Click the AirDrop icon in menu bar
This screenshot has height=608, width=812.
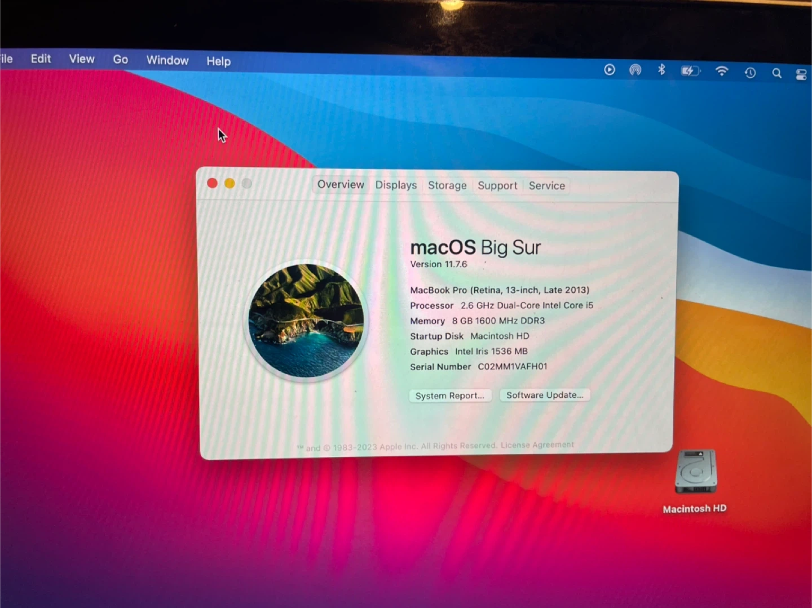tap(636, 70)
